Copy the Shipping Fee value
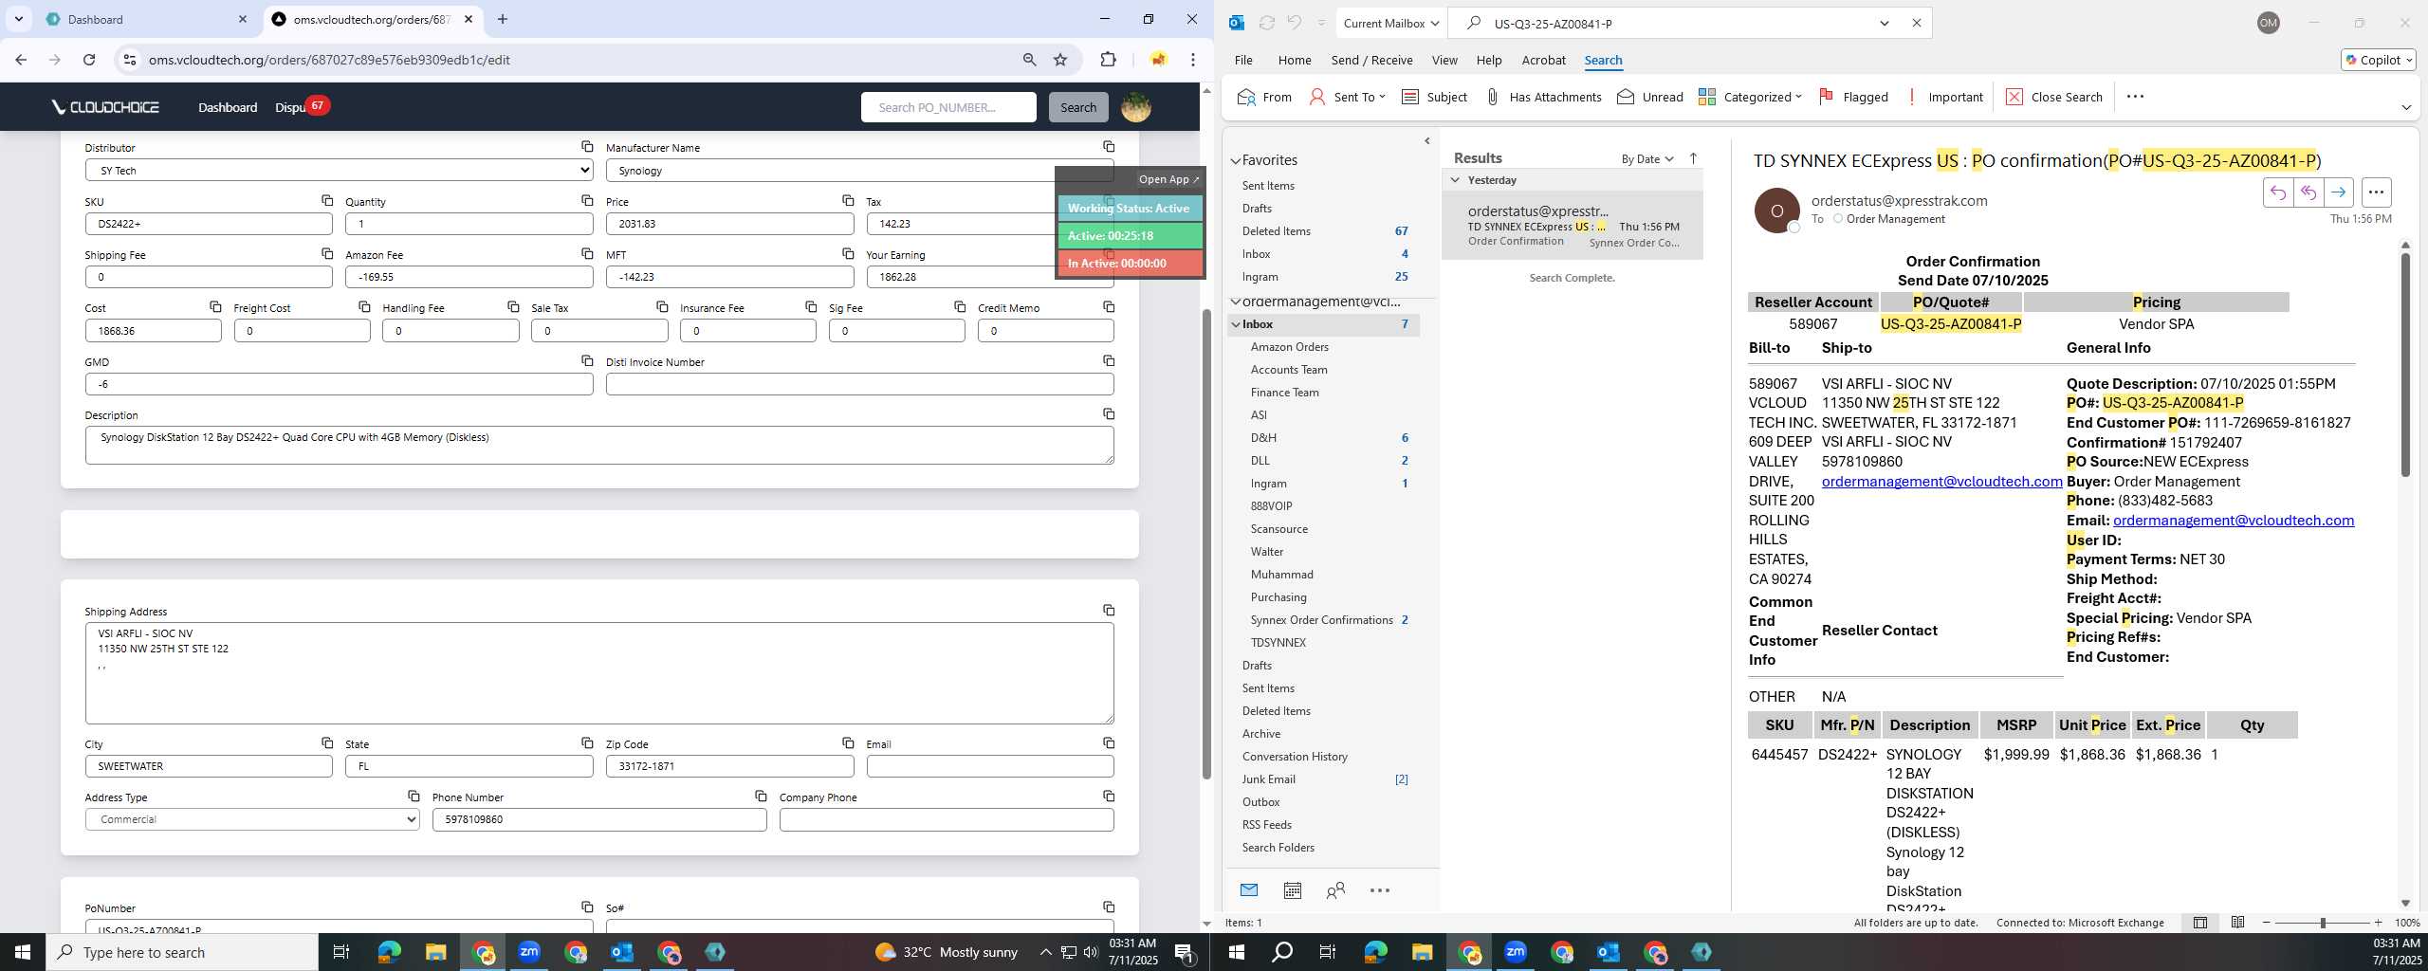Screen dimensions: 2428x971 [327, 253]
